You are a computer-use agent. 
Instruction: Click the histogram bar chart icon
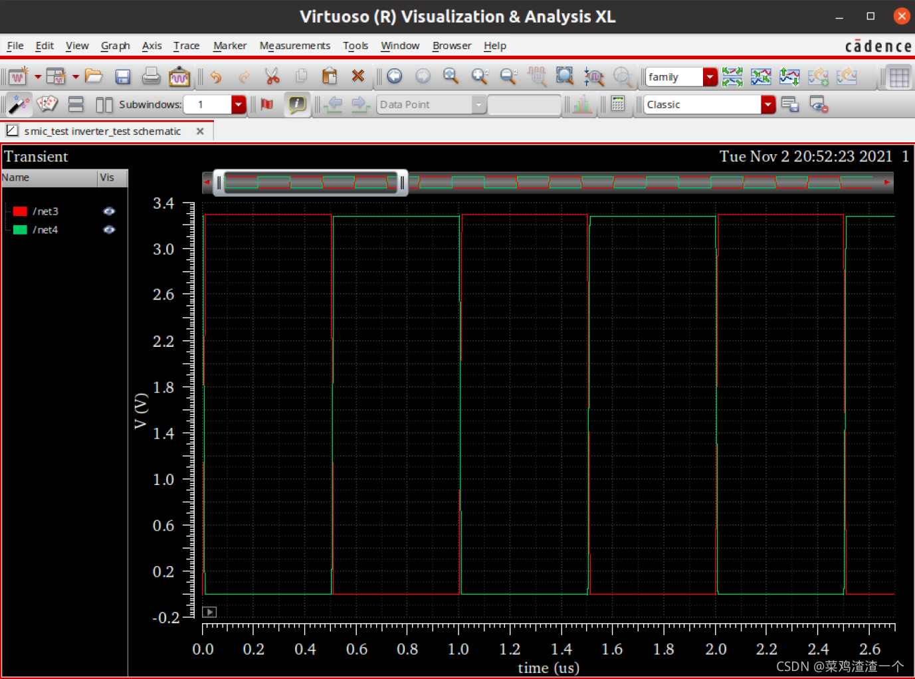click(582, 104)
